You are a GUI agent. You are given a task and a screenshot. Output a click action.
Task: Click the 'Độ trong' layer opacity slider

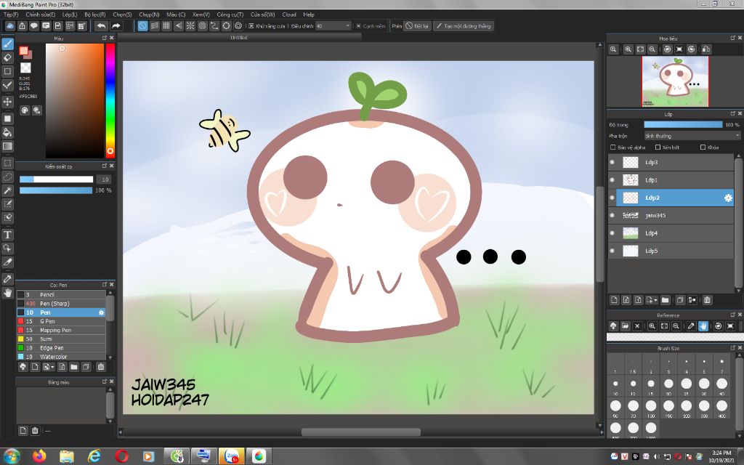683,125
